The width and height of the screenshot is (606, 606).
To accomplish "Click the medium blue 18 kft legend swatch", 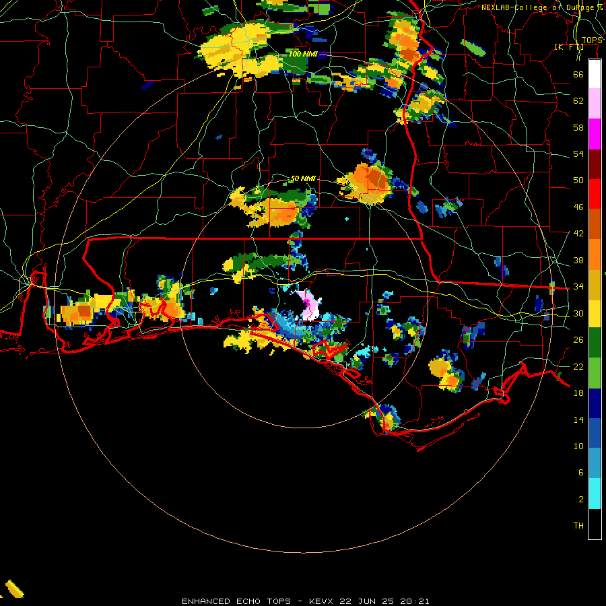I will pyautogui.click(x=595, y=433).
